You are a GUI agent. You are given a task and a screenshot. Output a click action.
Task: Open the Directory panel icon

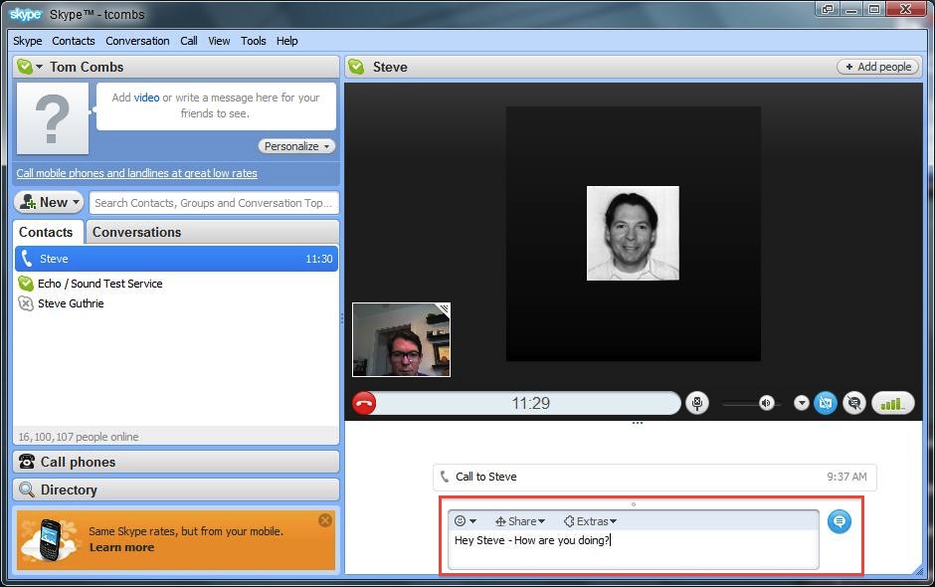pos(28,489)
